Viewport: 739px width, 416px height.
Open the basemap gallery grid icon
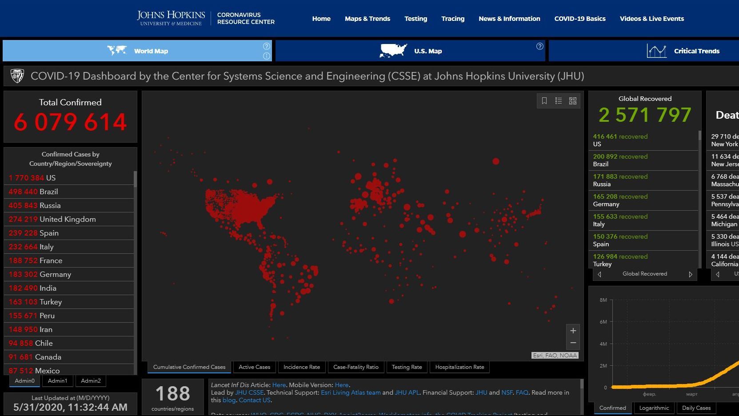click(x=573, y=101)
